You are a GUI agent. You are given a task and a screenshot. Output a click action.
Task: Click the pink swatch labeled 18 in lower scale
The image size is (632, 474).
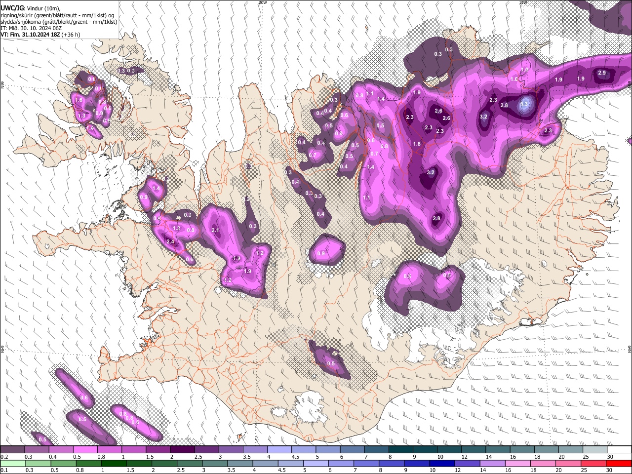[543, 463]
